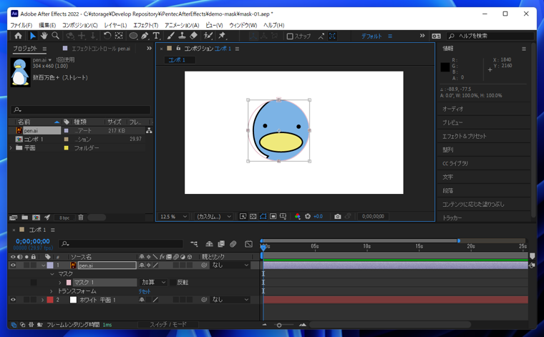The image size is (544, 337).
Task: Select the Puppet Pin tool
Action: pos(222,36)
